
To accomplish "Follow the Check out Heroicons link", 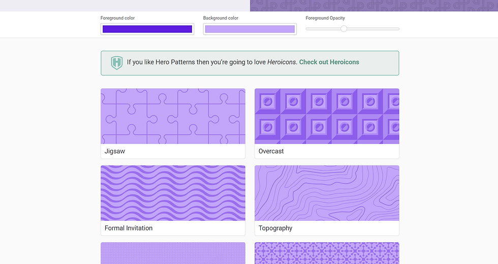I will pyautogui.click(x=329, y=62).
